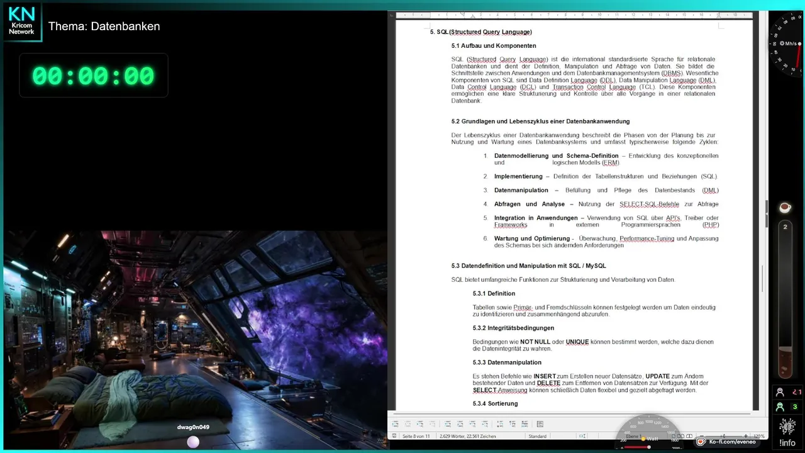Click the red viewer count icon
The height and width of the screenshot is (453, 805).
[780, 392]
